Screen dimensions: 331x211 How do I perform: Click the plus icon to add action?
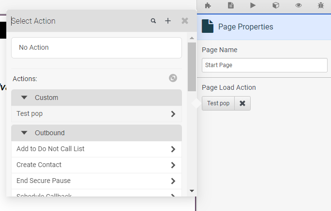(x=168, y=21)
